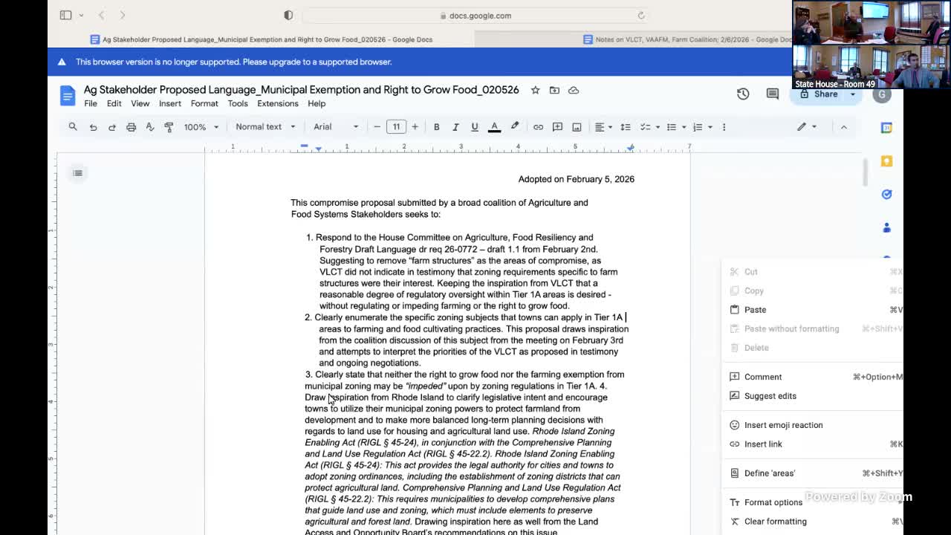Open the 100% zoom dropdown
Viewport: 951px width, 535px height.
pos(201,127)
